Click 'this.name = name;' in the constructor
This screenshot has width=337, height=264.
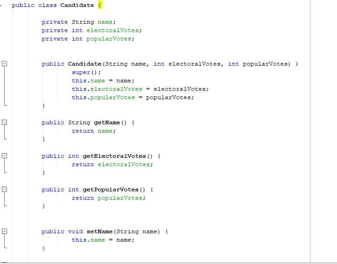(103, 81)
